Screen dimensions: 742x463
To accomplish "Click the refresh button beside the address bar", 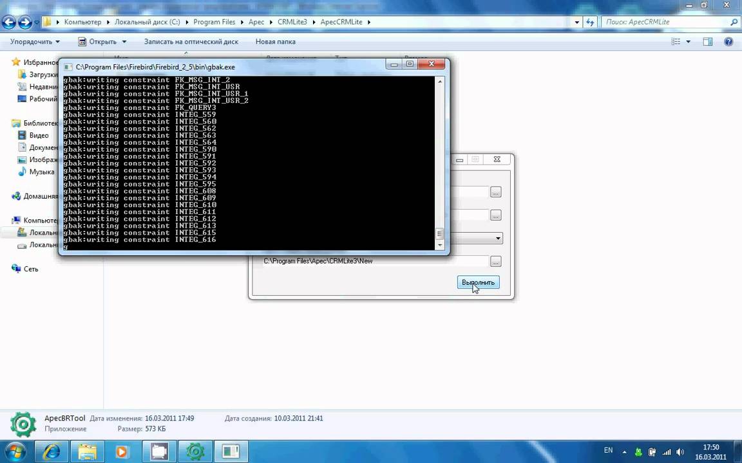I will [589, 22].
